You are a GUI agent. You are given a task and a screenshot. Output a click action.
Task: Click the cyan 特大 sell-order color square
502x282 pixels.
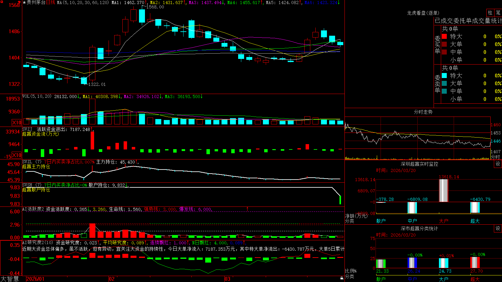pyautogui.click(x=444, y=76)
